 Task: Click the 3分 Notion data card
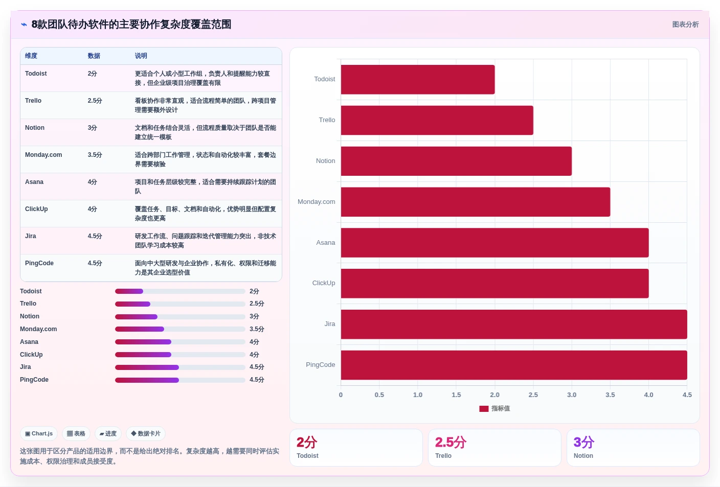coord(633,448)
